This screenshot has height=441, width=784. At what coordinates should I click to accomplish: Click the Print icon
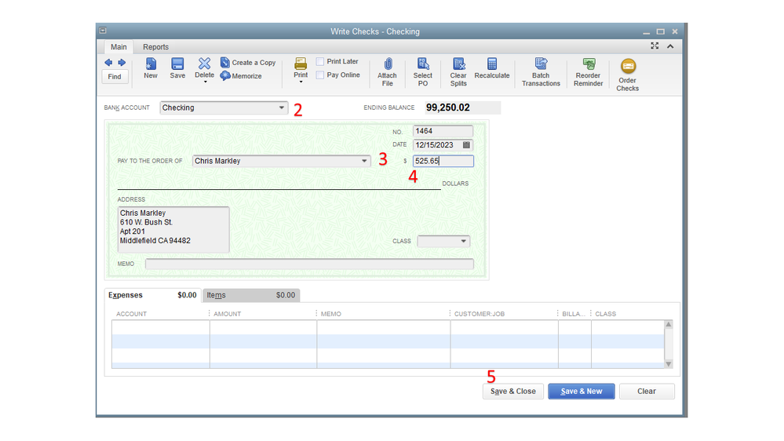(x=301, y=64)
